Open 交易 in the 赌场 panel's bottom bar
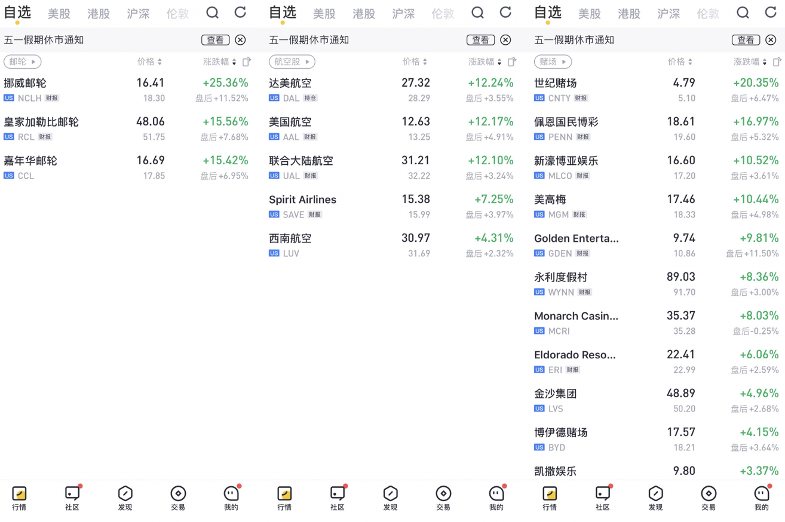Screen dimensions: 785x522 click(x=709, y=499)
